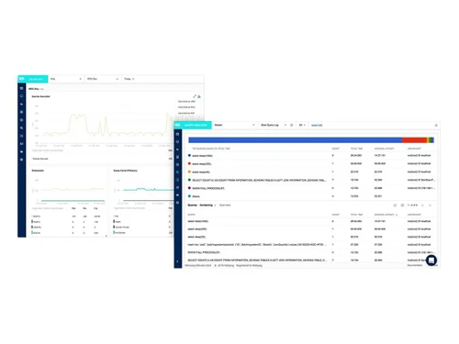Open the Slow Query Log dropdown

click(x=274, y=125)
